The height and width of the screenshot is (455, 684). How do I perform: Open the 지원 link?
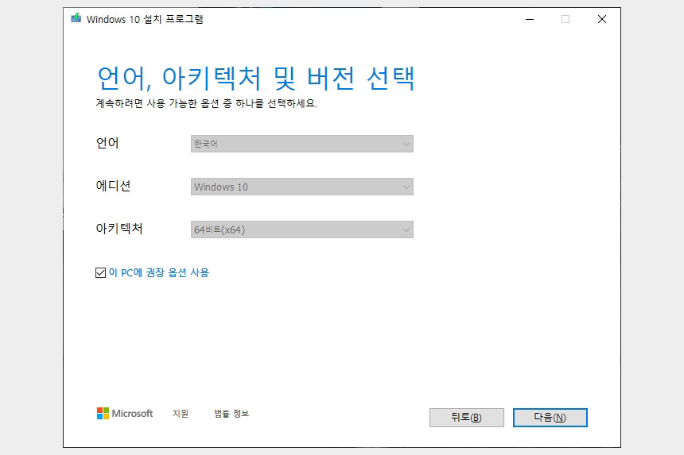pos(181,414)
